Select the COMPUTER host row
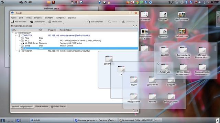Screen dimensions: 220x123 tap(75, 36)
